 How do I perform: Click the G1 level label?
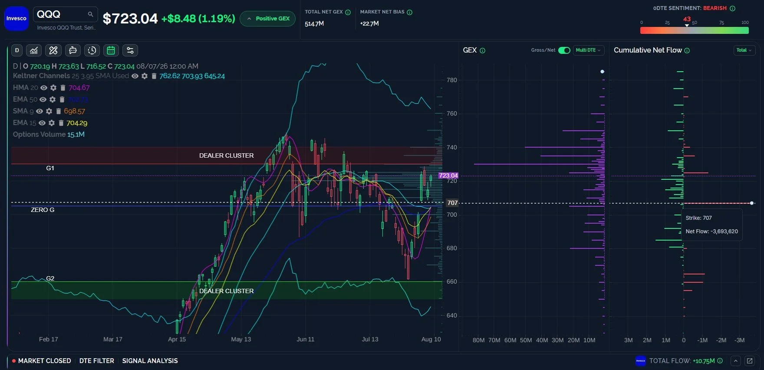point(50,168)
